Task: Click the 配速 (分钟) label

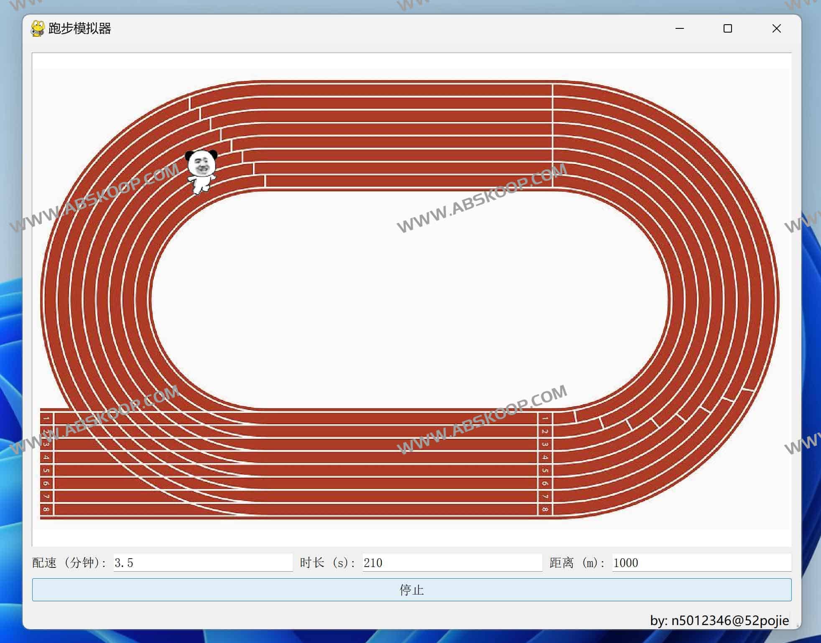Action: (x=69, y=563)
